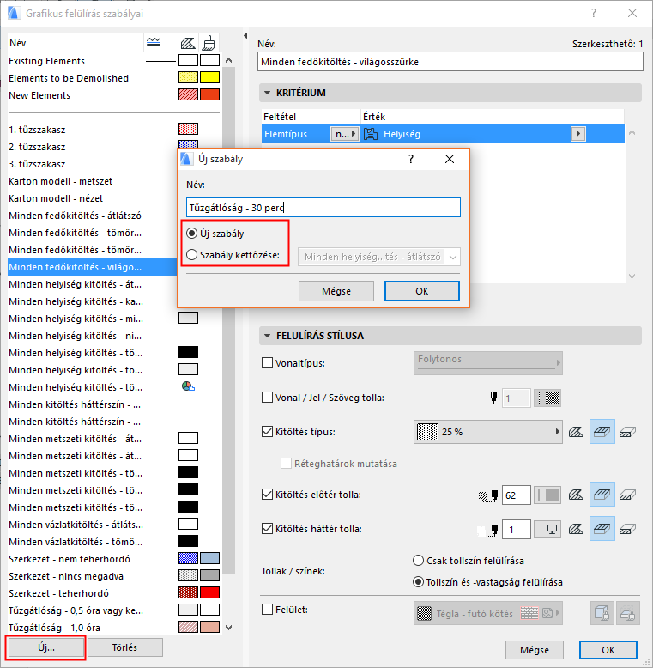
Task: Select the Szabály kettőzése radio button
Action: [x=191, y=255]
